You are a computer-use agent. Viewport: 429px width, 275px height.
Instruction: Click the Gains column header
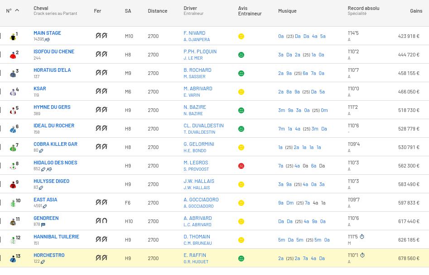click(x=416, y=11)
